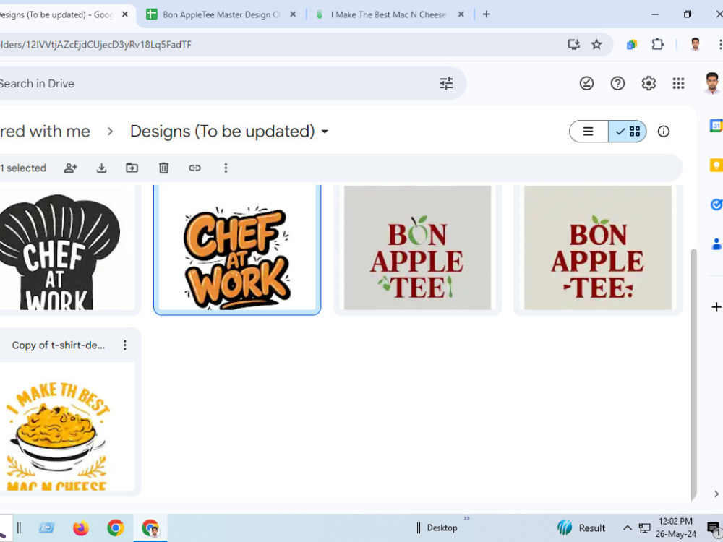Open Google Tasks side panel
723x542 pixels.
click(716, 205)
